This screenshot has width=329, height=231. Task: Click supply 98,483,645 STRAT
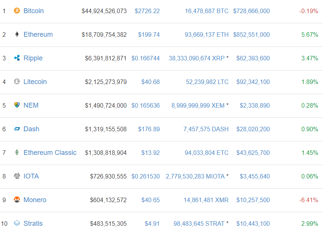[x=199, y=224]
